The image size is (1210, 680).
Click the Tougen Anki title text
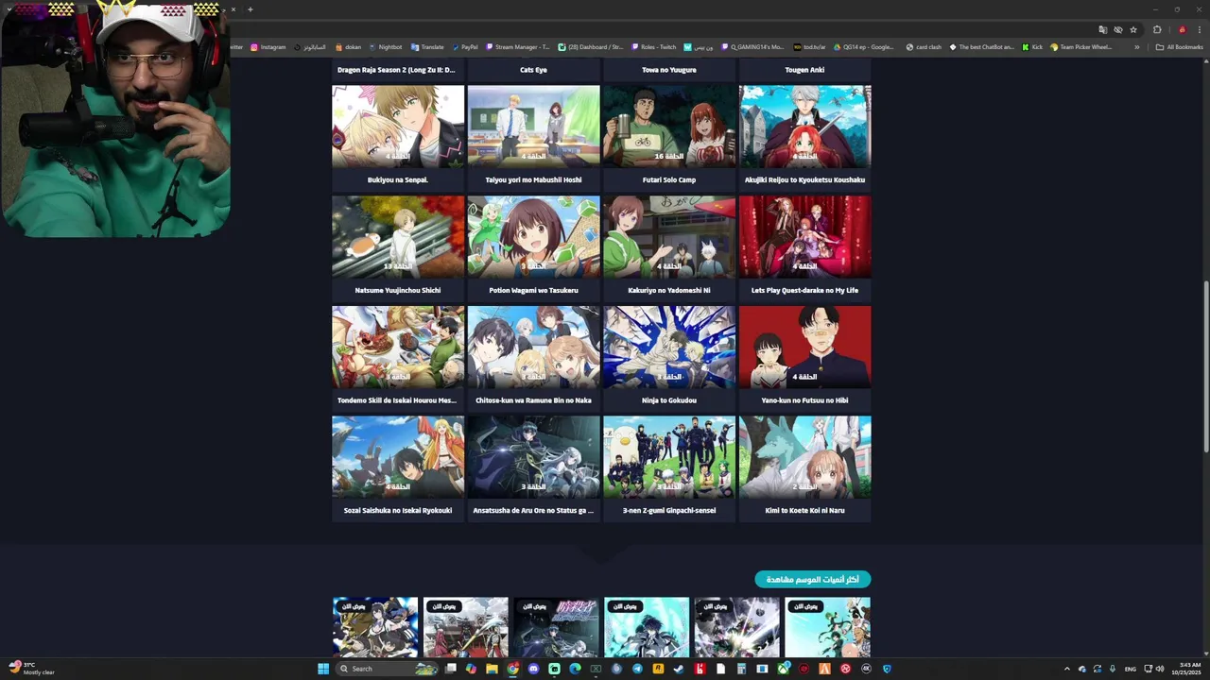804,70
